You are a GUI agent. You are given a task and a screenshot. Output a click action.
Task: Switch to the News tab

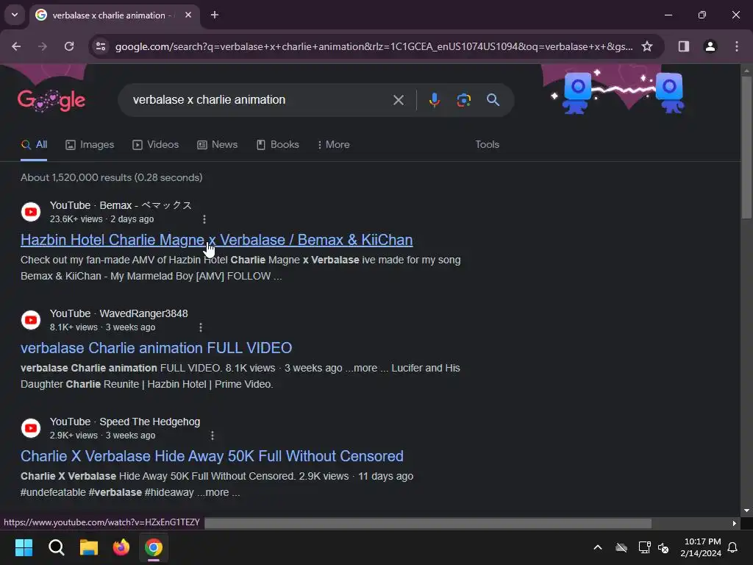click(x=218, y=145)
